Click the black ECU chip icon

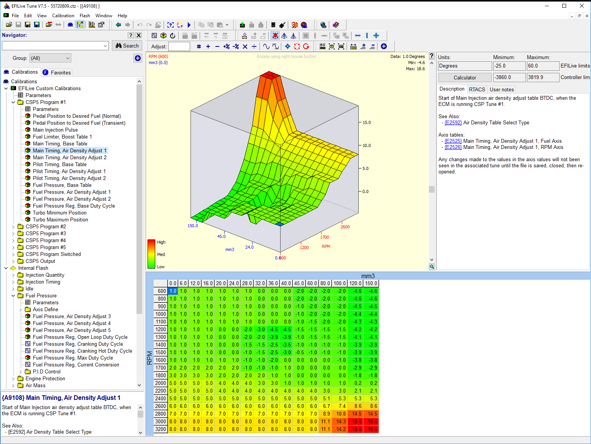(273, 25)
